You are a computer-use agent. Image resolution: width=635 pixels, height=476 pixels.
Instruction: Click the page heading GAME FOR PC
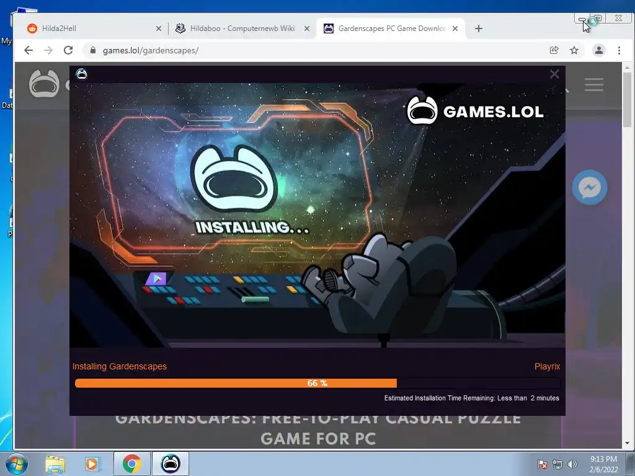[318, 439]
